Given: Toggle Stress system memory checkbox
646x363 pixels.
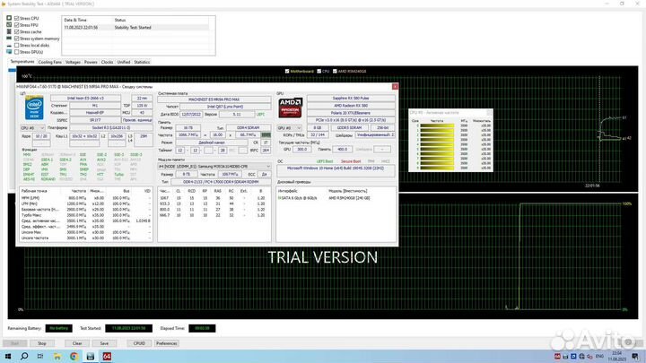Looking at the screenshot, I should click(x=17, y=39).
